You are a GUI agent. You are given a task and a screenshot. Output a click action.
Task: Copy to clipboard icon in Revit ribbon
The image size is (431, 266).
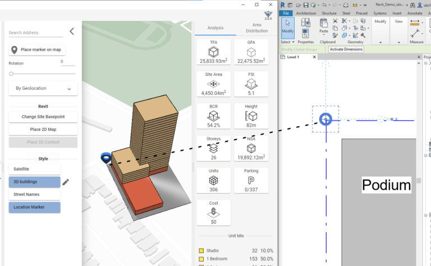tap(335, 28)
